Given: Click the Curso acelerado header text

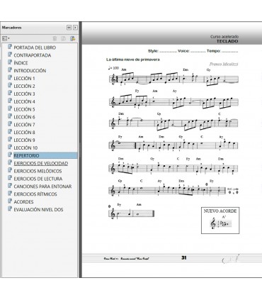Looking at the screenshot, I should point(224,37).
